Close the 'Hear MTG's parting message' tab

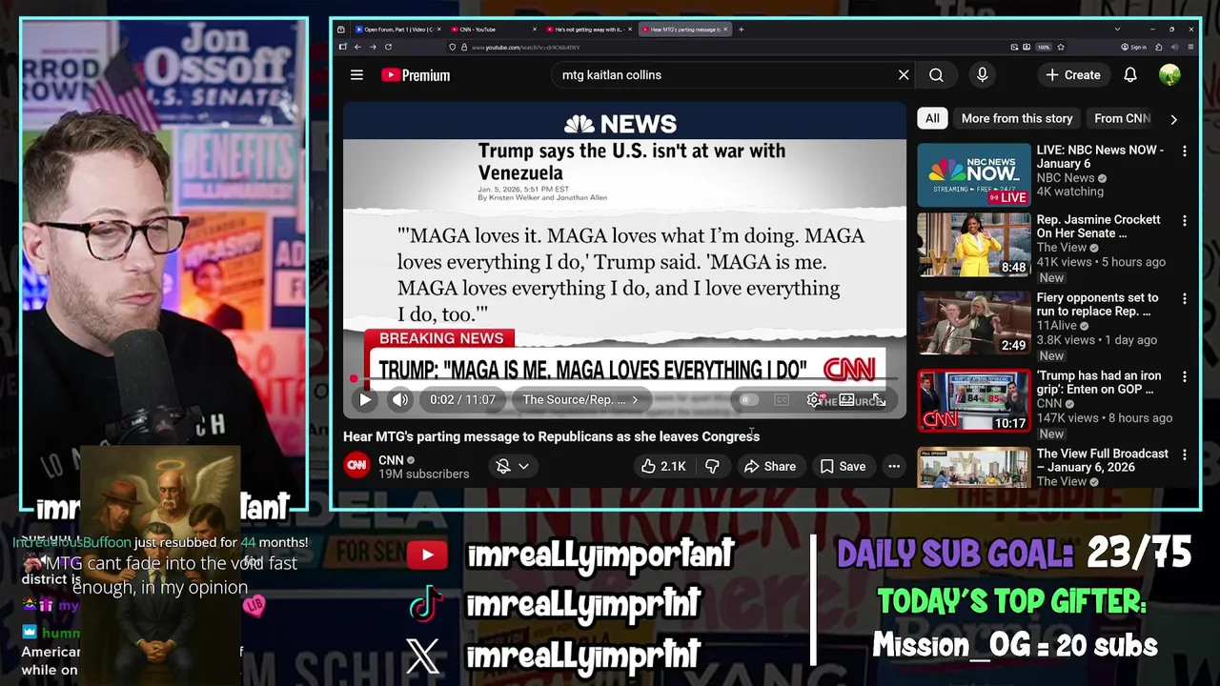(x=725, y=30)
